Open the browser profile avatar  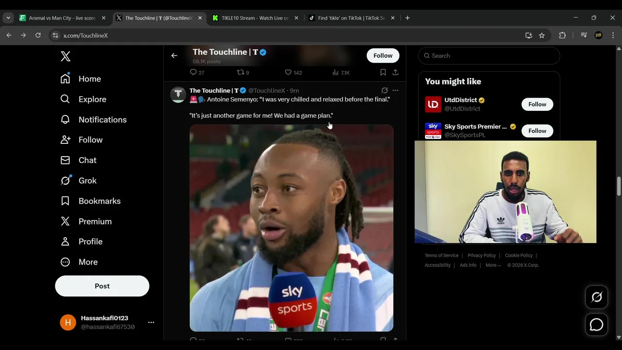pos(599,35)
